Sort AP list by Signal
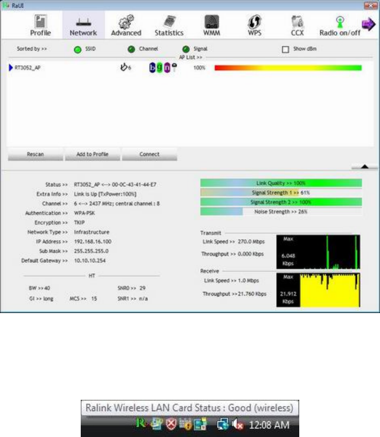Image resolution: width=380 pixels, height=437 pixels. pyautogui.click(x=186, y=50)
